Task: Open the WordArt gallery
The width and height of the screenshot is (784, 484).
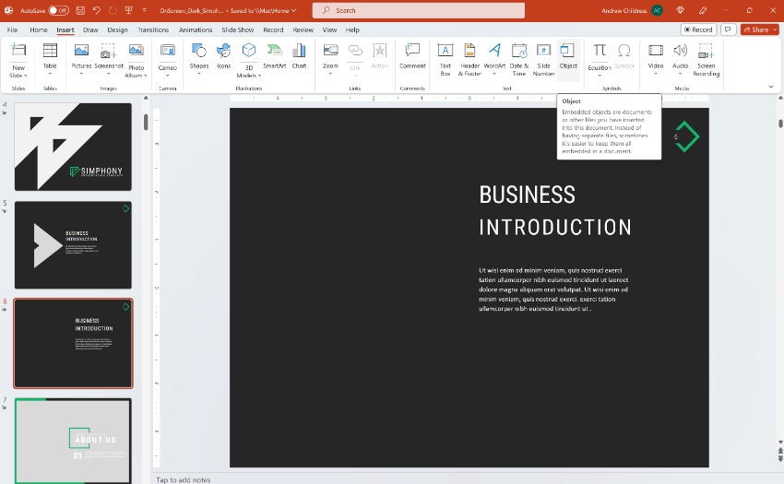Action: coord(495,55)
